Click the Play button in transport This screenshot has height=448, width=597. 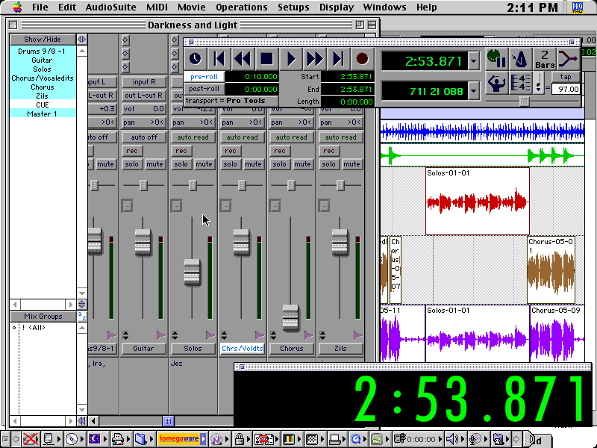[291, 58]
